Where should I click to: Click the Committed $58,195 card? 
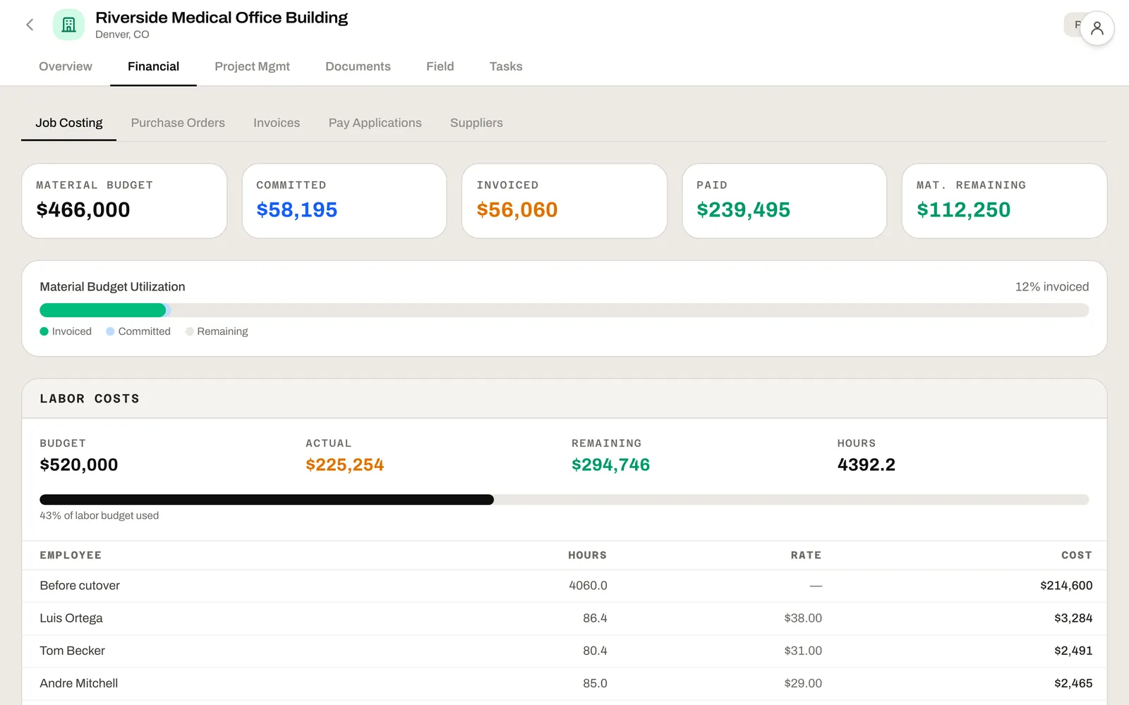(x=344, y=201)
